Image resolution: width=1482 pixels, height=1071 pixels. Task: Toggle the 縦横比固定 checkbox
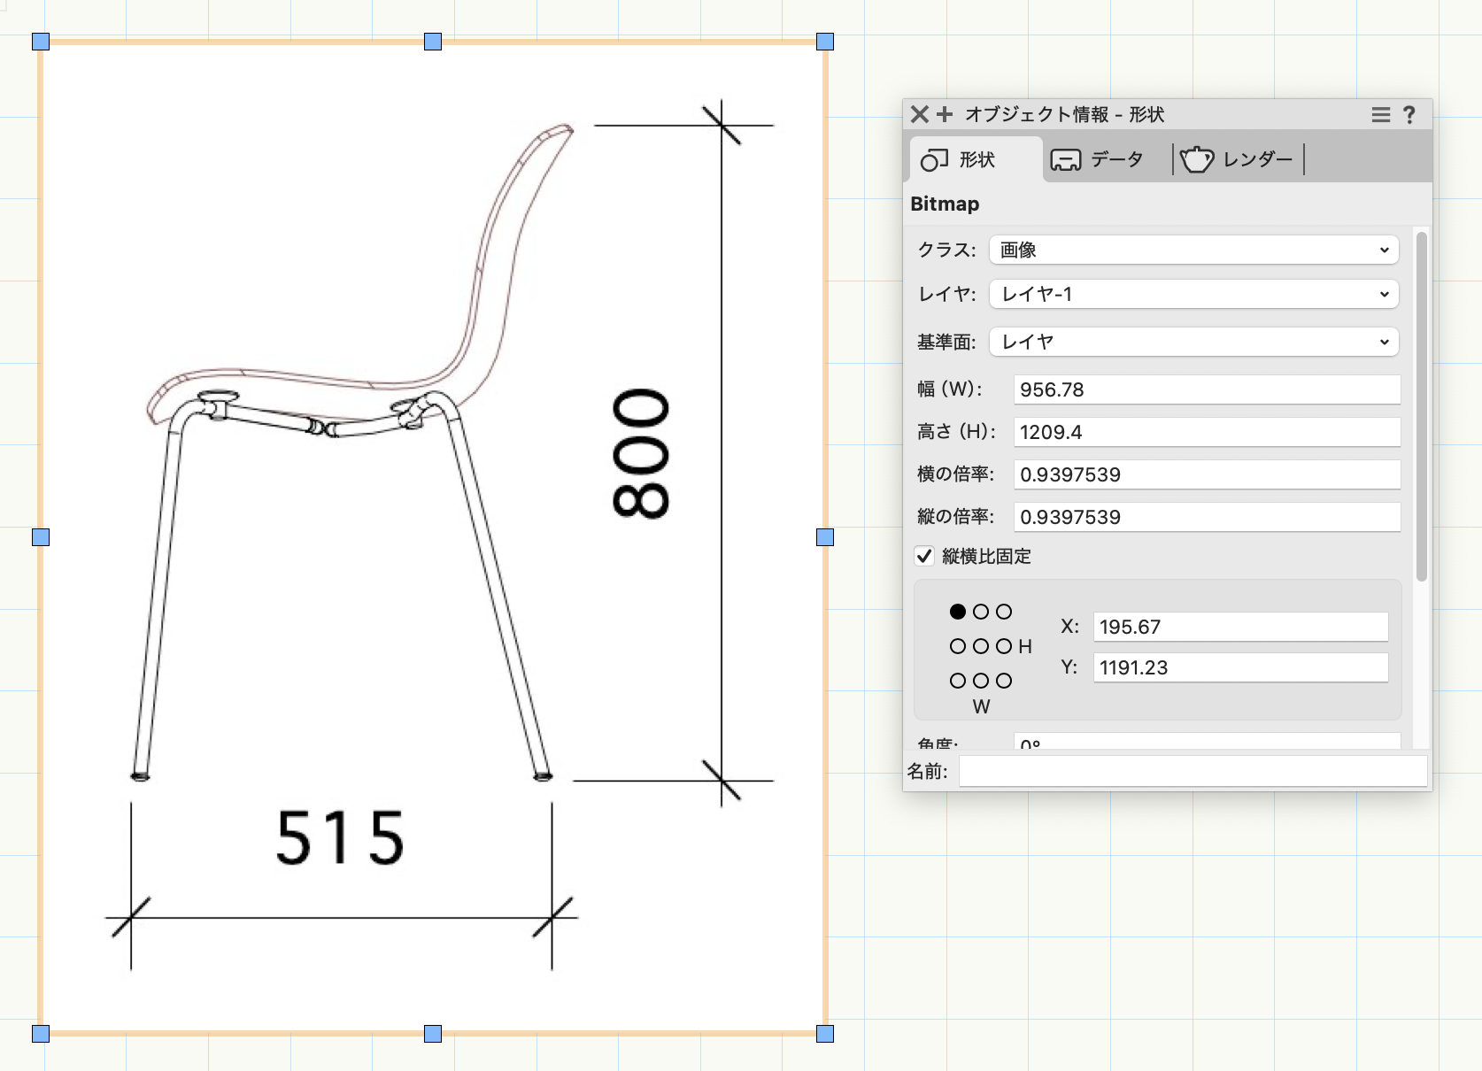pos(924,556)
